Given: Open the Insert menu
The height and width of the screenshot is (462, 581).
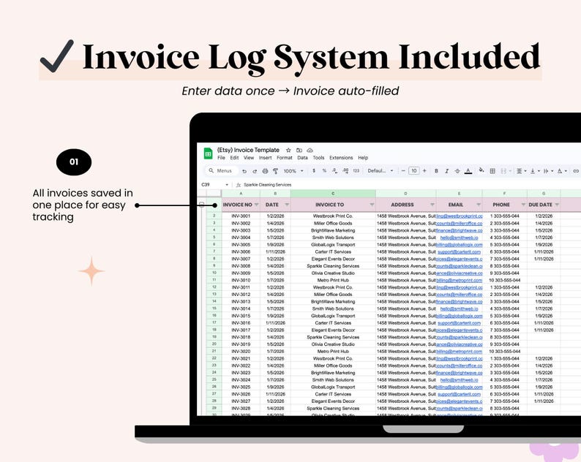Looking at the screenshot, I should coord(265,158).
